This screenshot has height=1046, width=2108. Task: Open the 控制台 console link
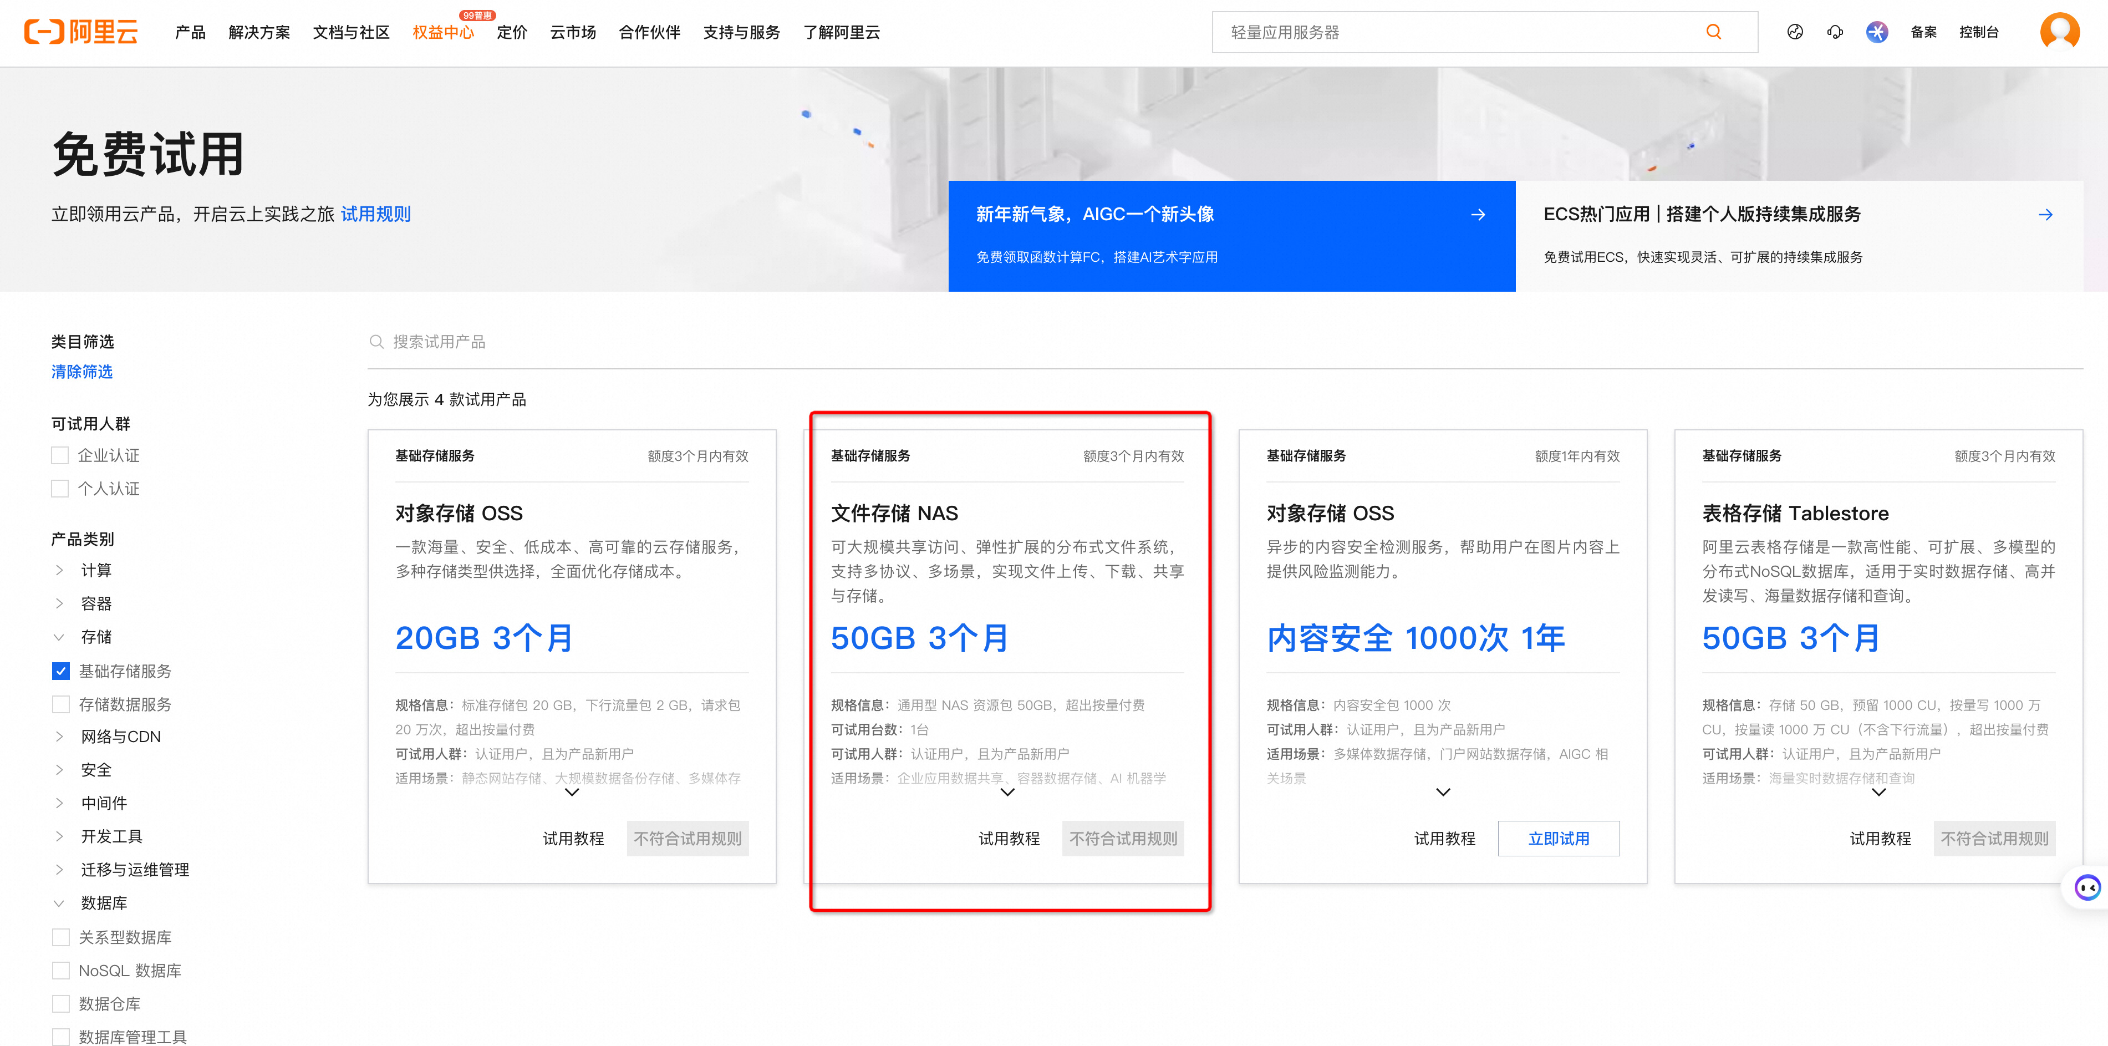point(1979,32)
